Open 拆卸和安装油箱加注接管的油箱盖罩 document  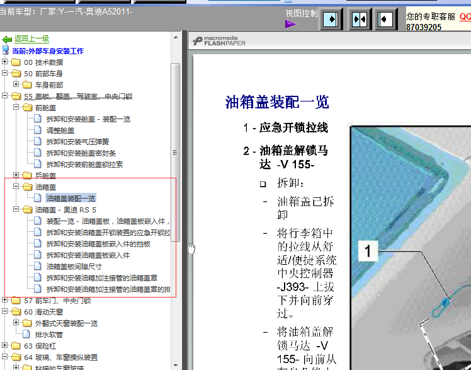(102, 278)
